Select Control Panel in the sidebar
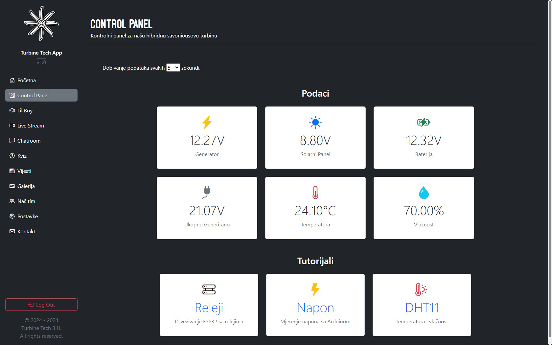 (x=41, y=95)
